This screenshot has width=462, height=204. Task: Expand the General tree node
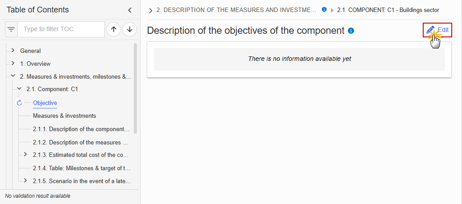(x=12, y=51)
